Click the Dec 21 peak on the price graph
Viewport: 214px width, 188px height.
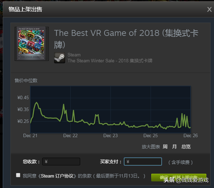[36, 102]
